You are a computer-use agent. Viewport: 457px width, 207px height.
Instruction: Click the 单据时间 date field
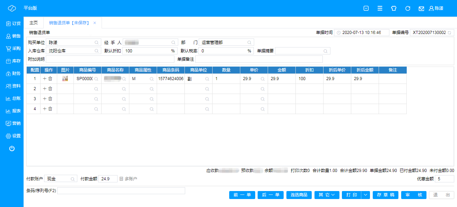(362, 33)
